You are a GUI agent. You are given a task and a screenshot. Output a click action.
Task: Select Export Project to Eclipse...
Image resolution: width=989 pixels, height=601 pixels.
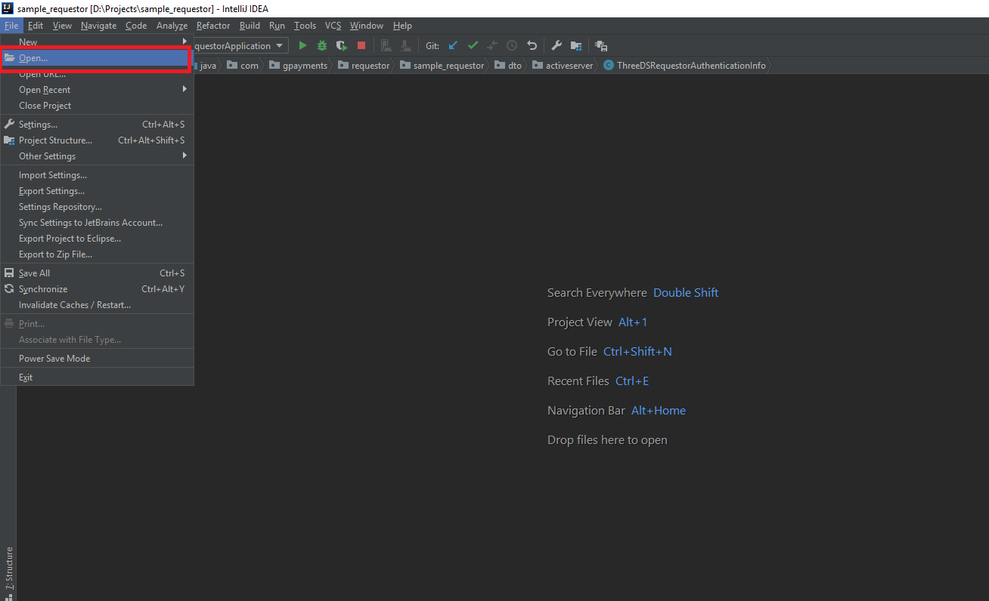point(97,239)
